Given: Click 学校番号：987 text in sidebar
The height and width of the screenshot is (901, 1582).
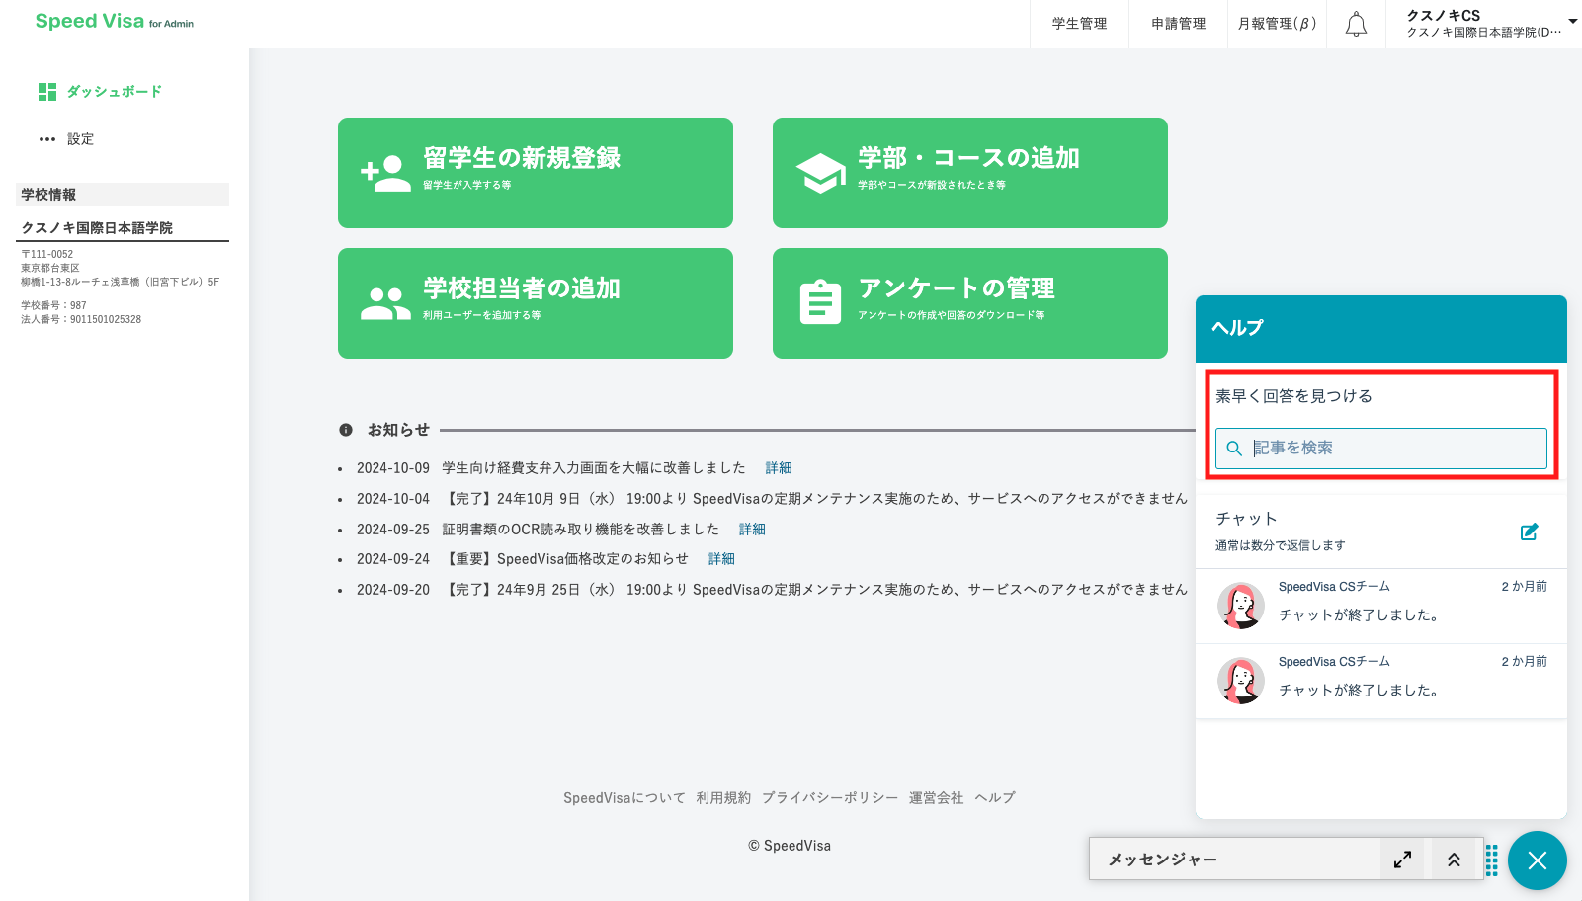Looking at the screenshot, I should point(53,306).
